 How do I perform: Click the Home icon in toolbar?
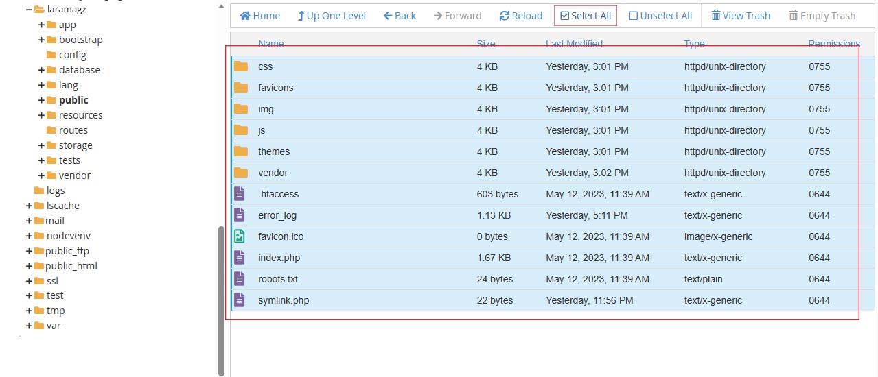pos(244,16)
